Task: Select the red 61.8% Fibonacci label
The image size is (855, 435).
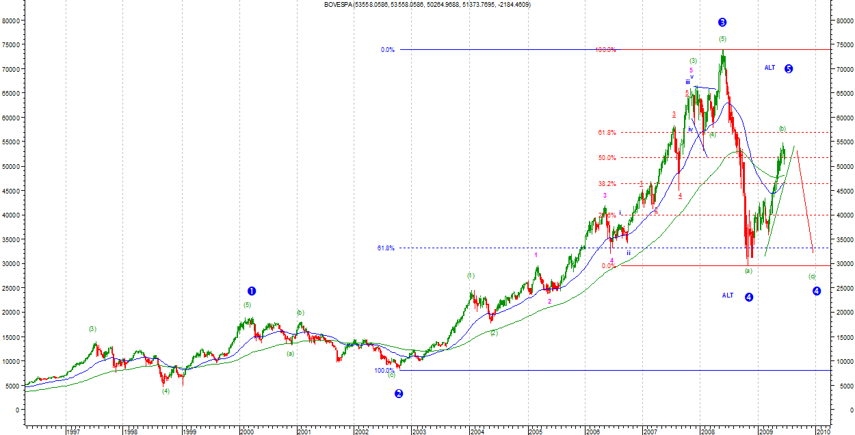Action: point(607,133)
